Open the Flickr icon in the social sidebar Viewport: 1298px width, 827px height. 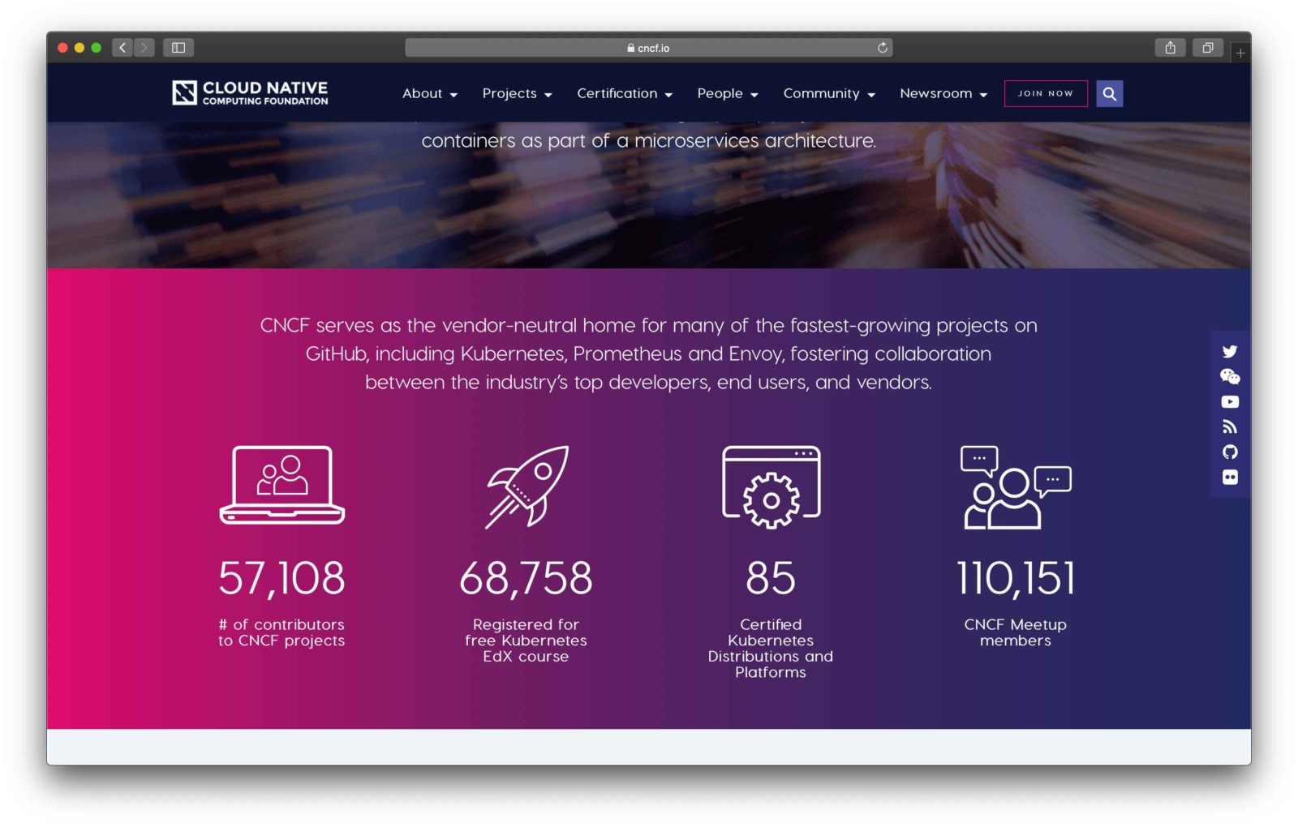1230,478
